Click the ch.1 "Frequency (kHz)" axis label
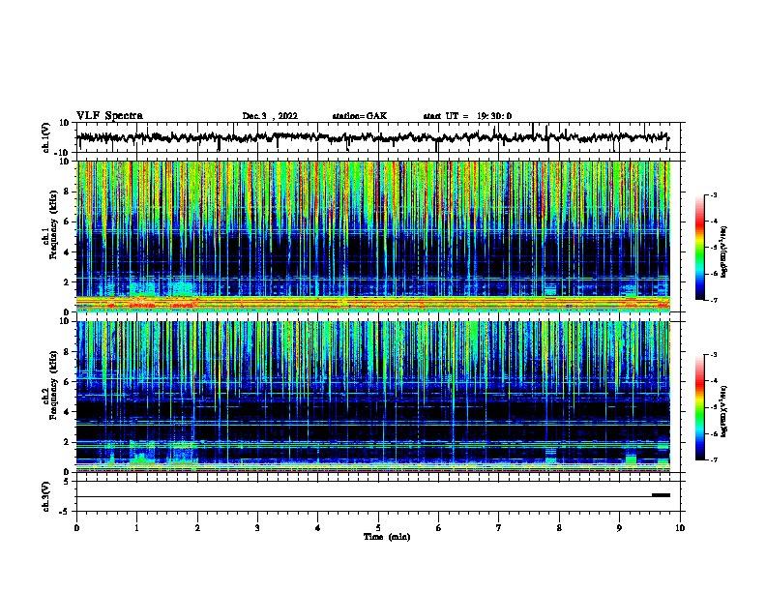 pos(53,225)
